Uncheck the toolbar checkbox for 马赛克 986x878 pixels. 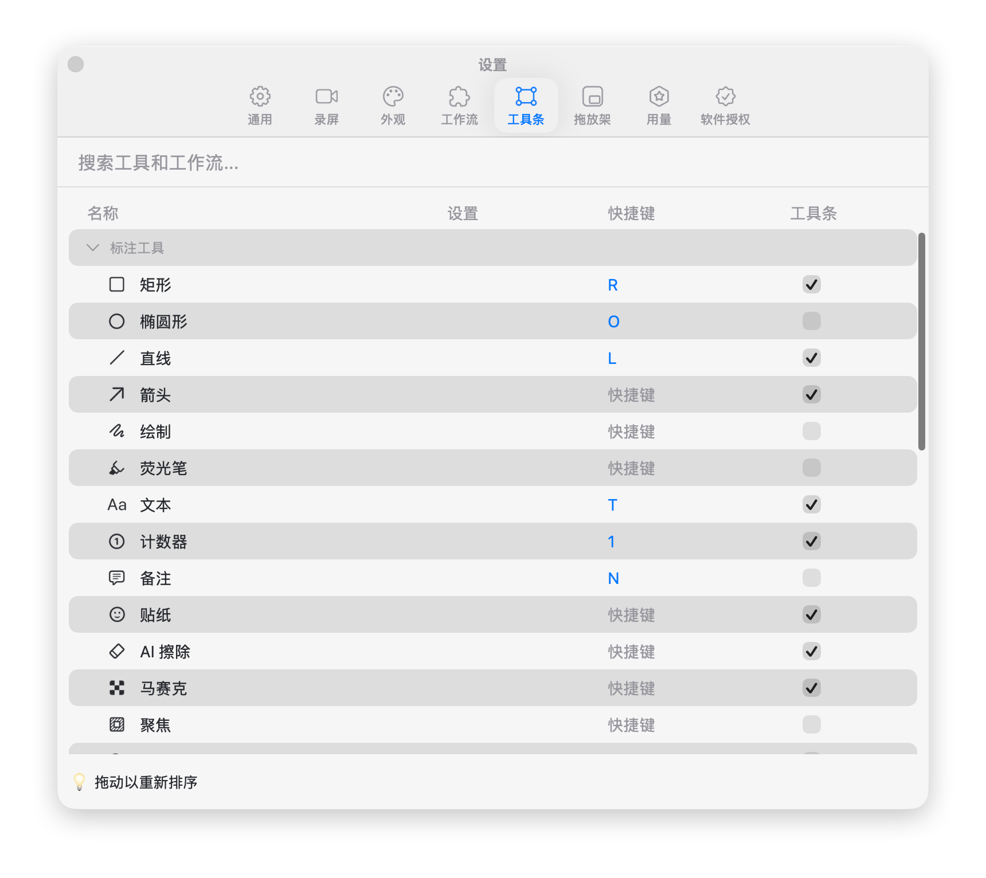pos(812,688)
